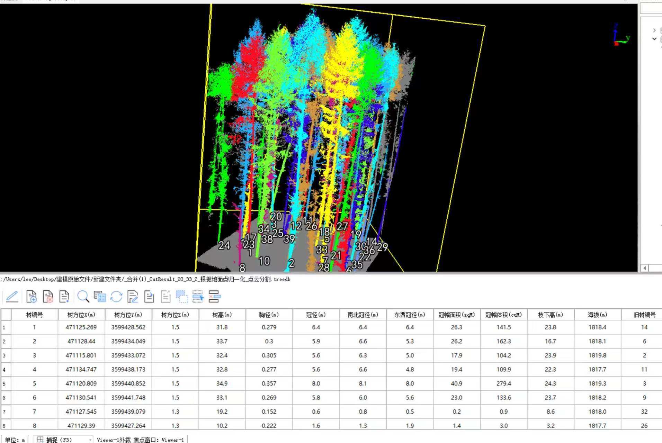The height and width of the screenshot is (443, 662).
Task: Click the select row with cursor icon
Action: (198, 297)
